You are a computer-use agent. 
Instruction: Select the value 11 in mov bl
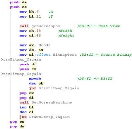(39, 17)
